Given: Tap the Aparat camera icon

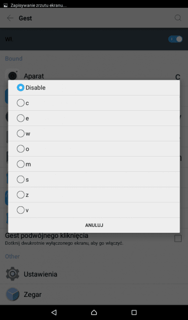Looking at the screenshot, I should tap(12, 75).
